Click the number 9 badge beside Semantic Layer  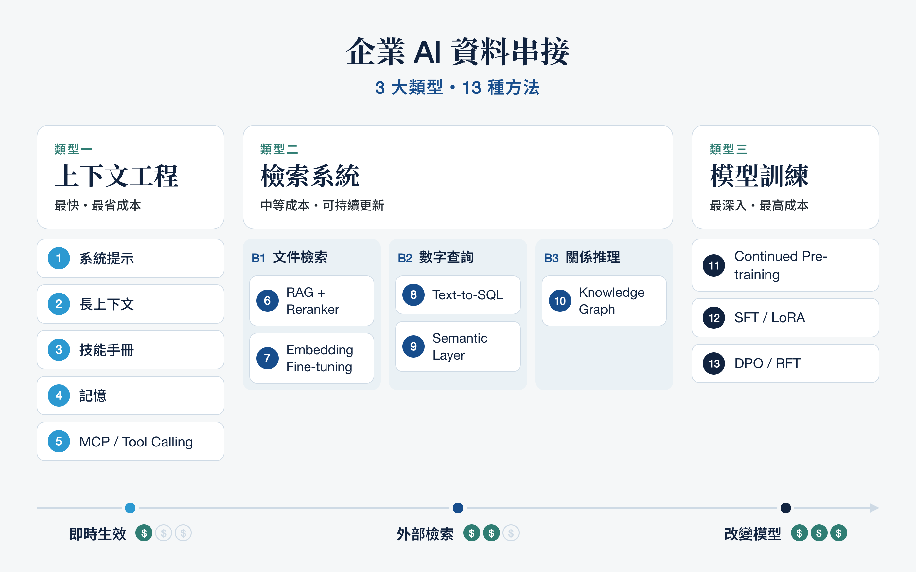(x=413, y=346)
